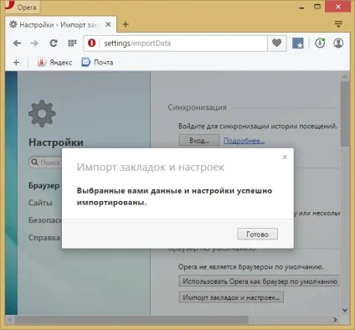
Task: Close the Настройки tab
Action: (108, 24)
